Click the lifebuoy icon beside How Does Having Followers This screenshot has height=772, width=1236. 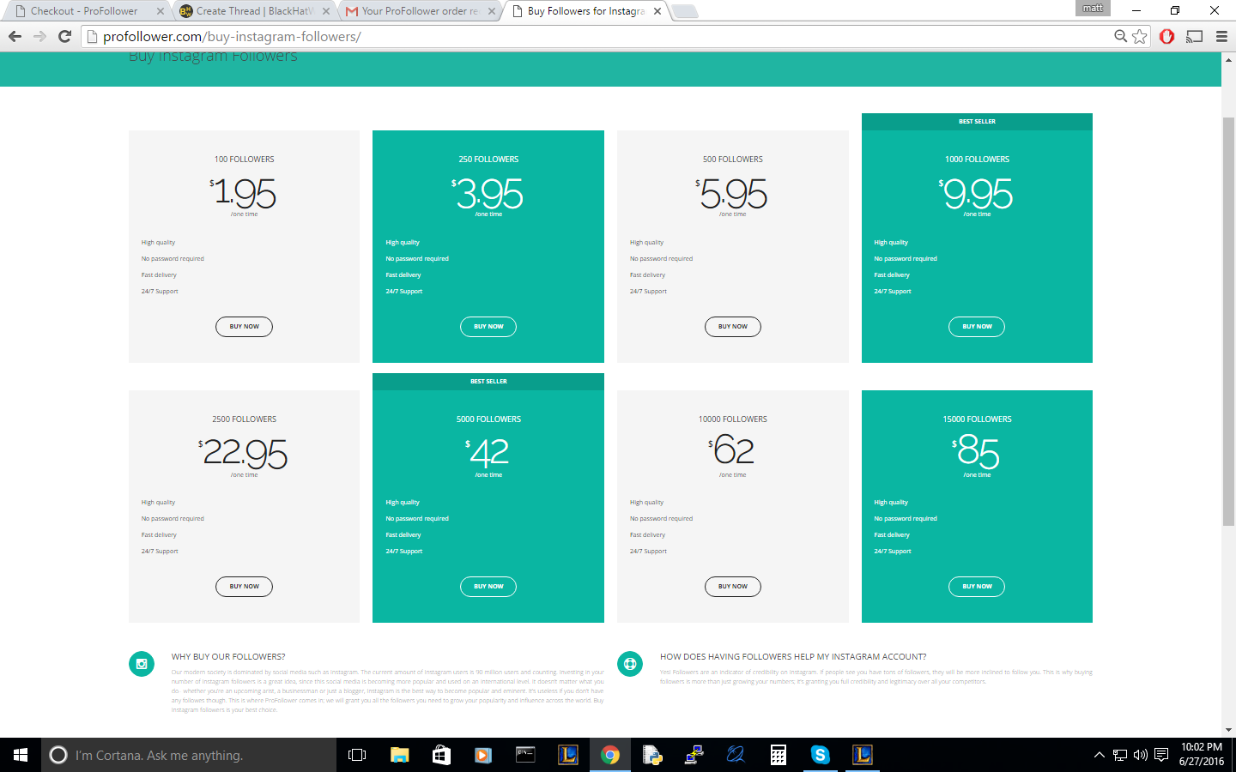coord(630,664)
